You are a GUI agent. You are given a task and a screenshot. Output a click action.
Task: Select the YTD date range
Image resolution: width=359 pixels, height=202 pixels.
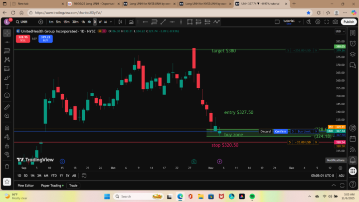tap(54, 176)
